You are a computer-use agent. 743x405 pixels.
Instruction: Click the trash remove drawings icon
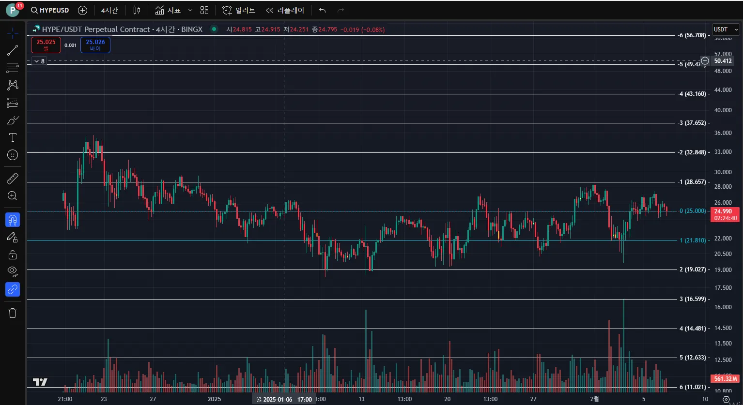[x=13, y=313]
